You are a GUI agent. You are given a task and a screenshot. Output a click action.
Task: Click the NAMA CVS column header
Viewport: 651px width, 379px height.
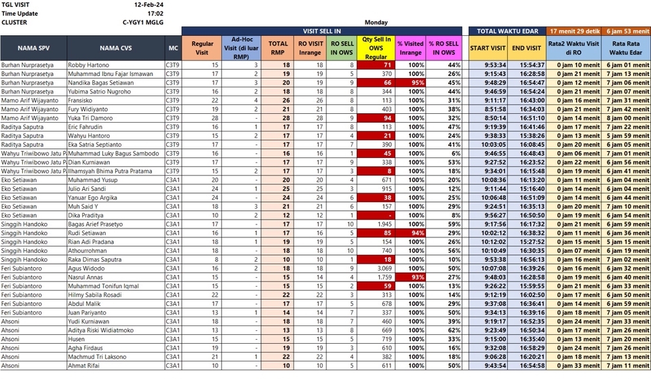coord(116,48)
